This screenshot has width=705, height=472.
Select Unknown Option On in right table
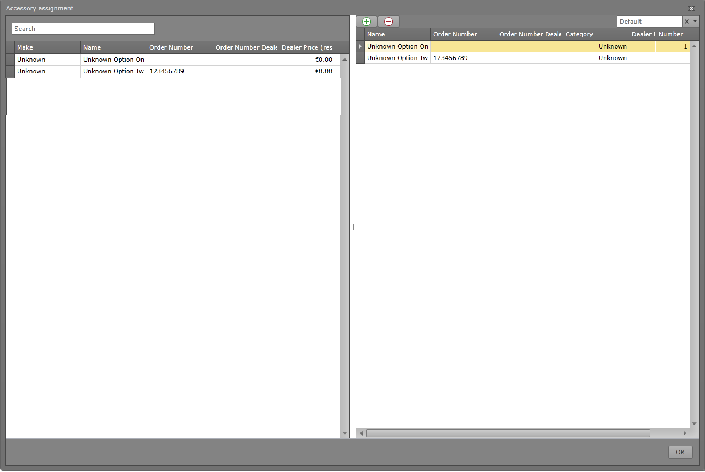click(x=397, y=46)
